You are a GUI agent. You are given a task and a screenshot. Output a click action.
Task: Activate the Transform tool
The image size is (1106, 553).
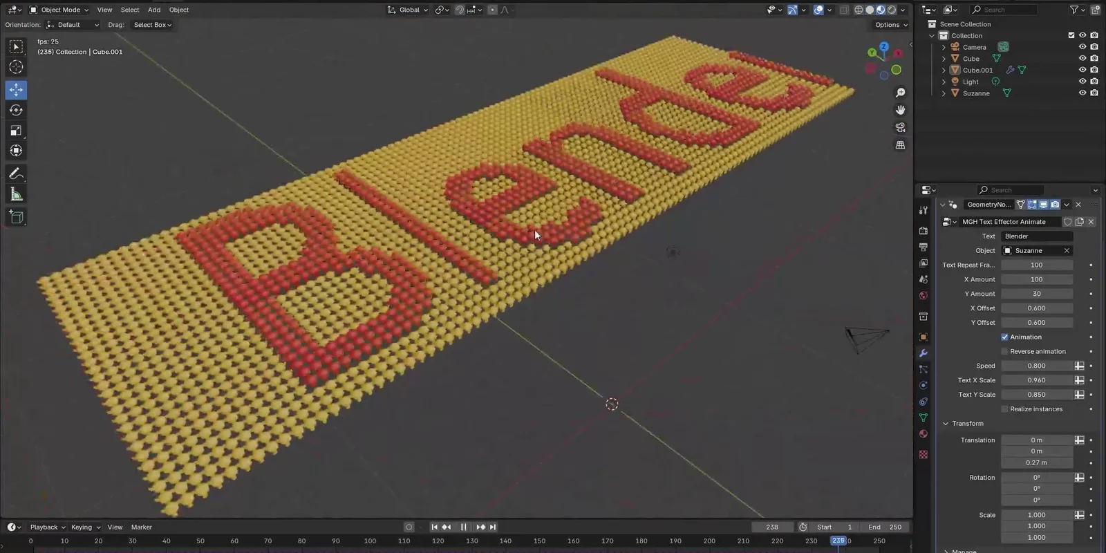(x=16, y=151)
